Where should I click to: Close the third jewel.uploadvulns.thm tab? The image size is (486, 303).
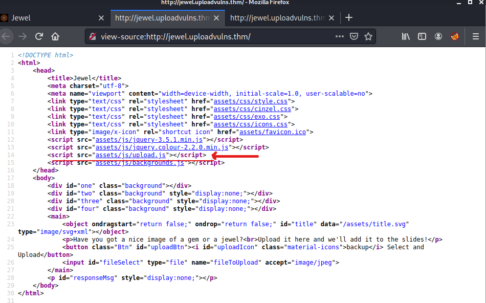click(332, 18)
